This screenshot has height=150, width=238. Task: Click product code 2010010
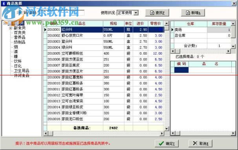click(x=54, y=83)
